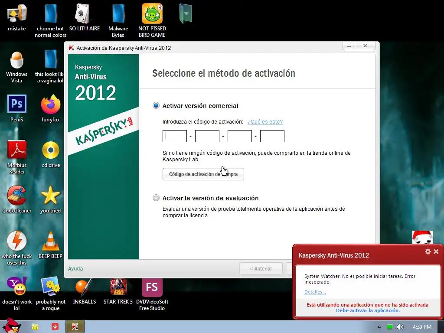
Task: Select 'Activar la versión de evaluación' radio
Action: (x=156, y=198)
